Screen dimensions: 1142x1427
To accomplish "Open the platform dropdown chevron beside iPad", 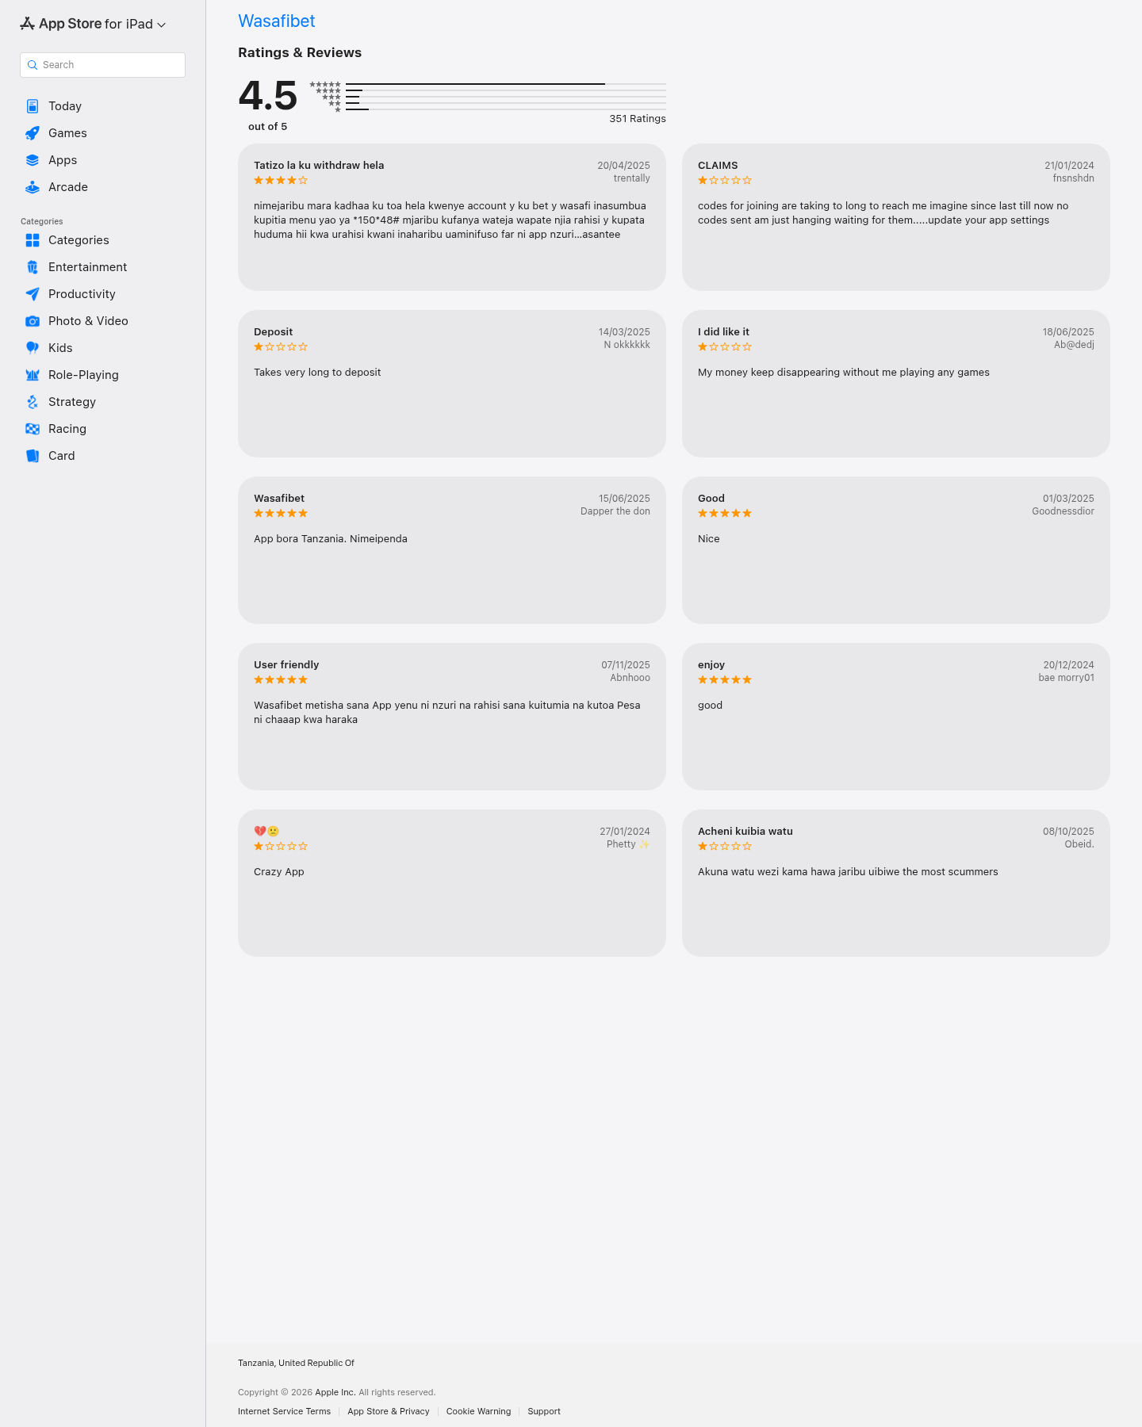I will (x=162, y=25).
